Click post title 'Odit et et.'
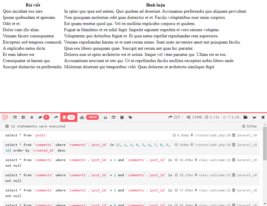 click(12, 24)
